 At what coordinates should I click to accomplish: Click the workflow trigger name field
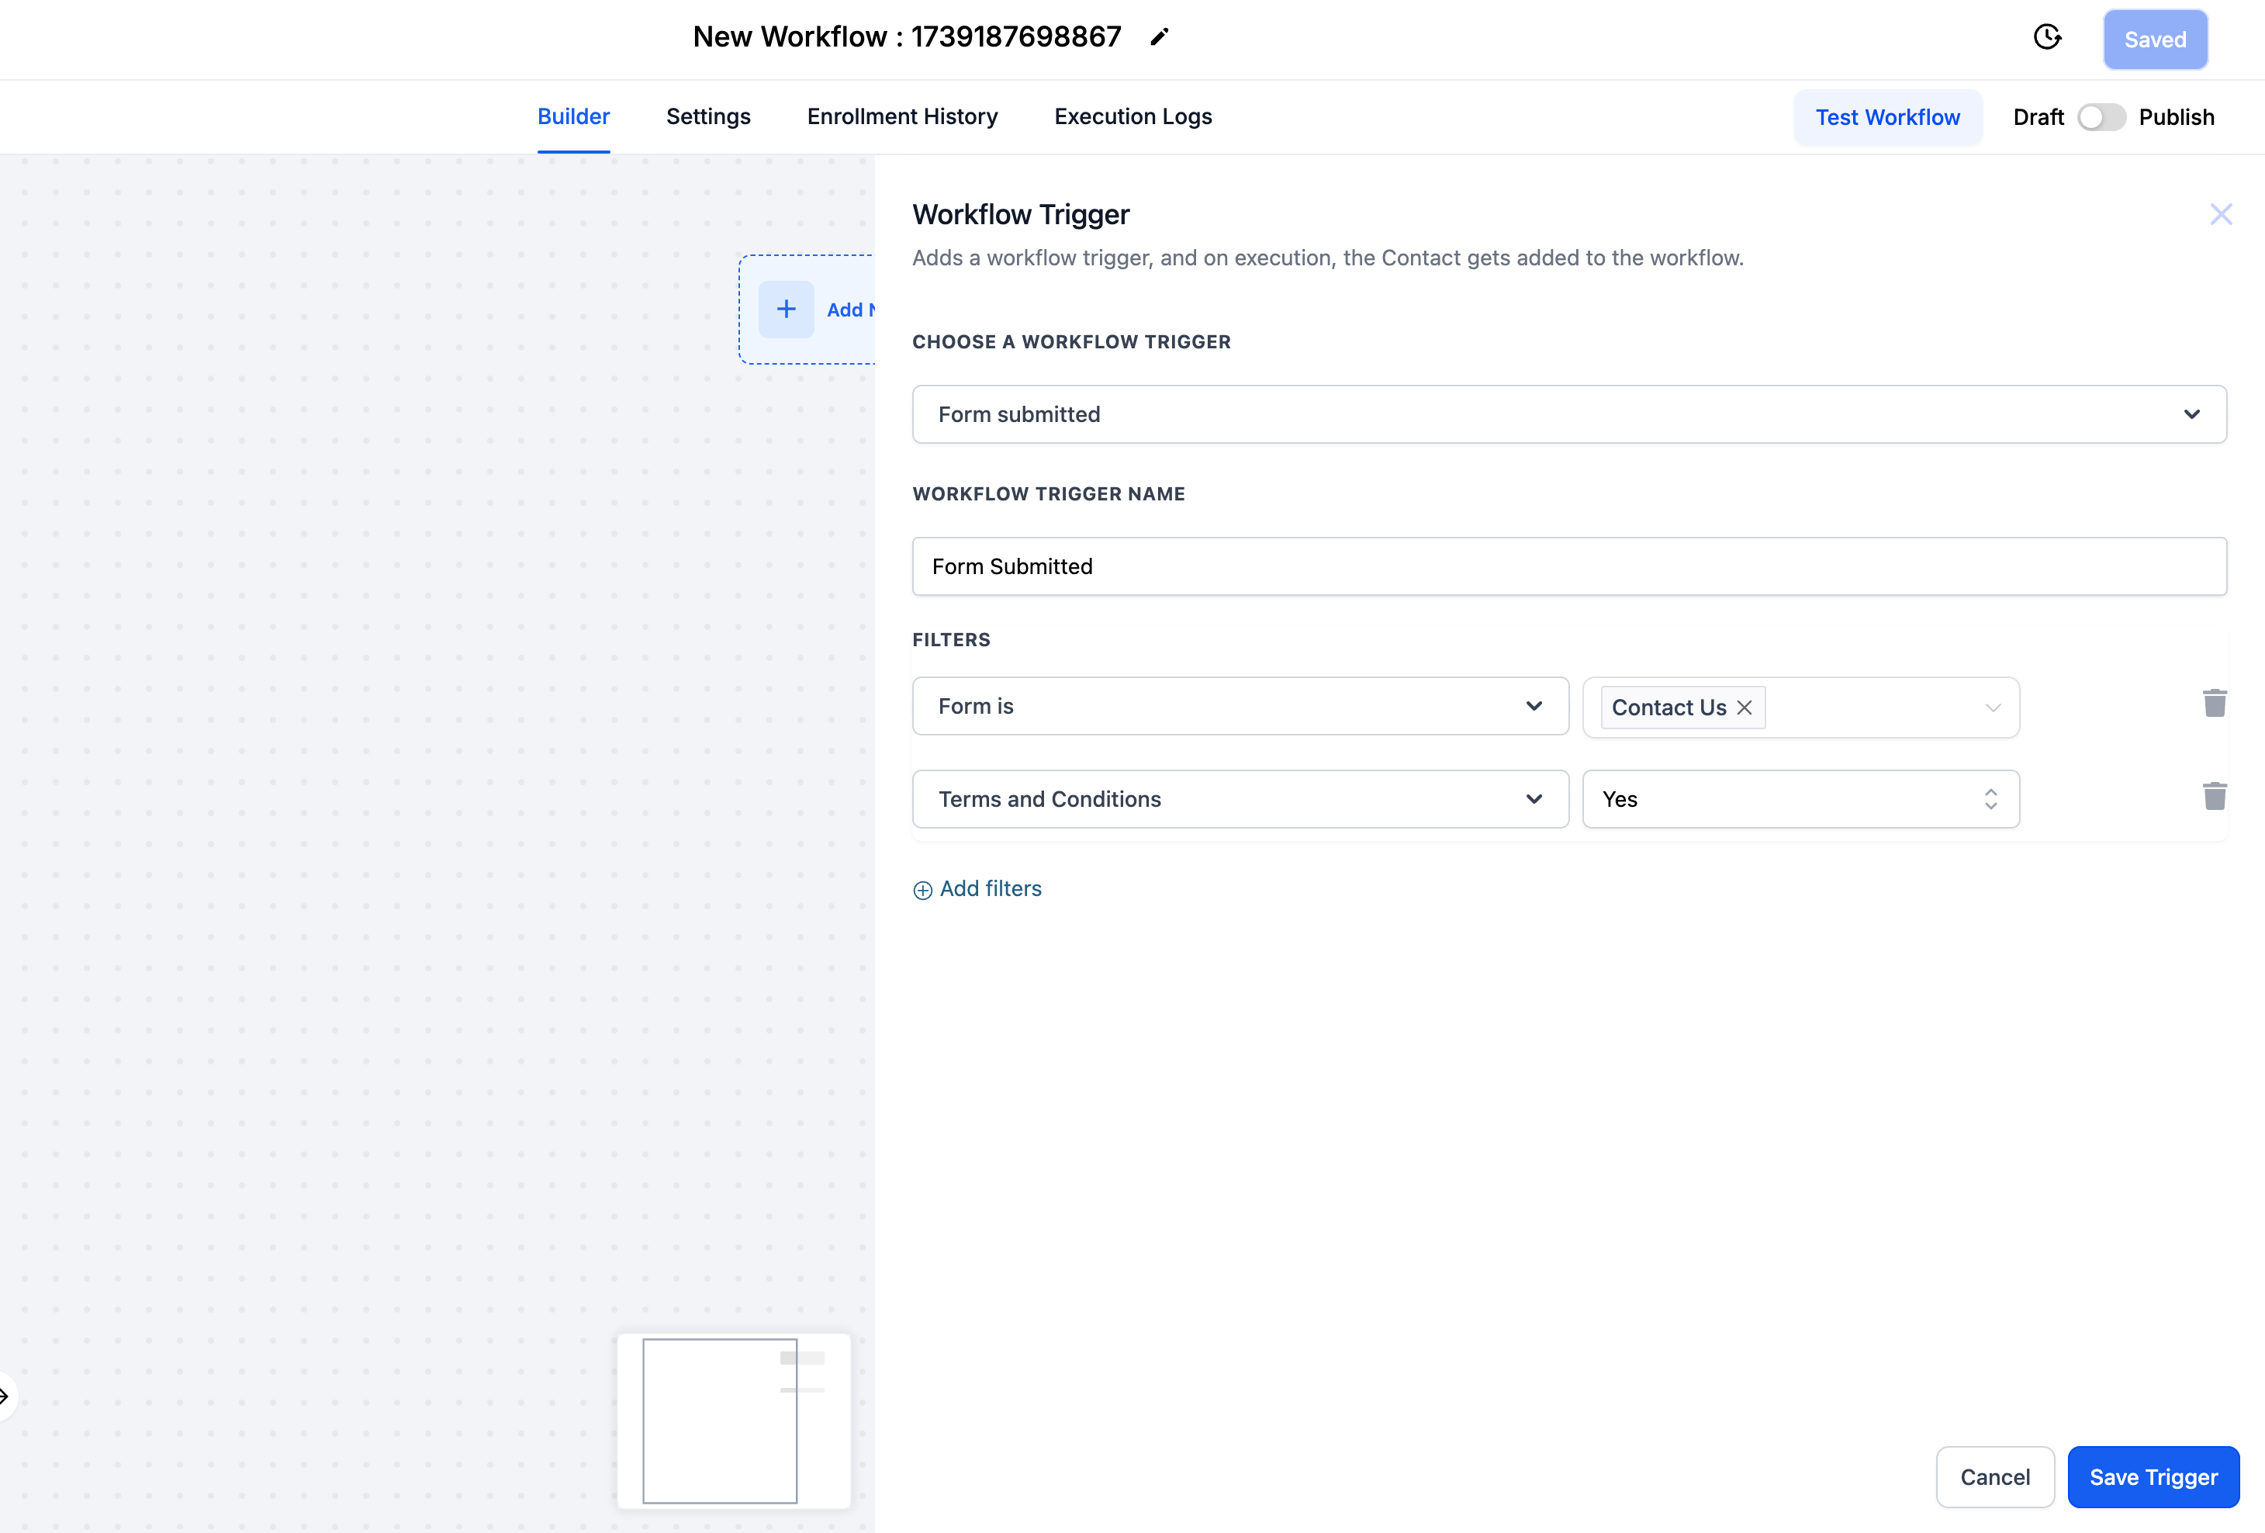(1569, 566)
